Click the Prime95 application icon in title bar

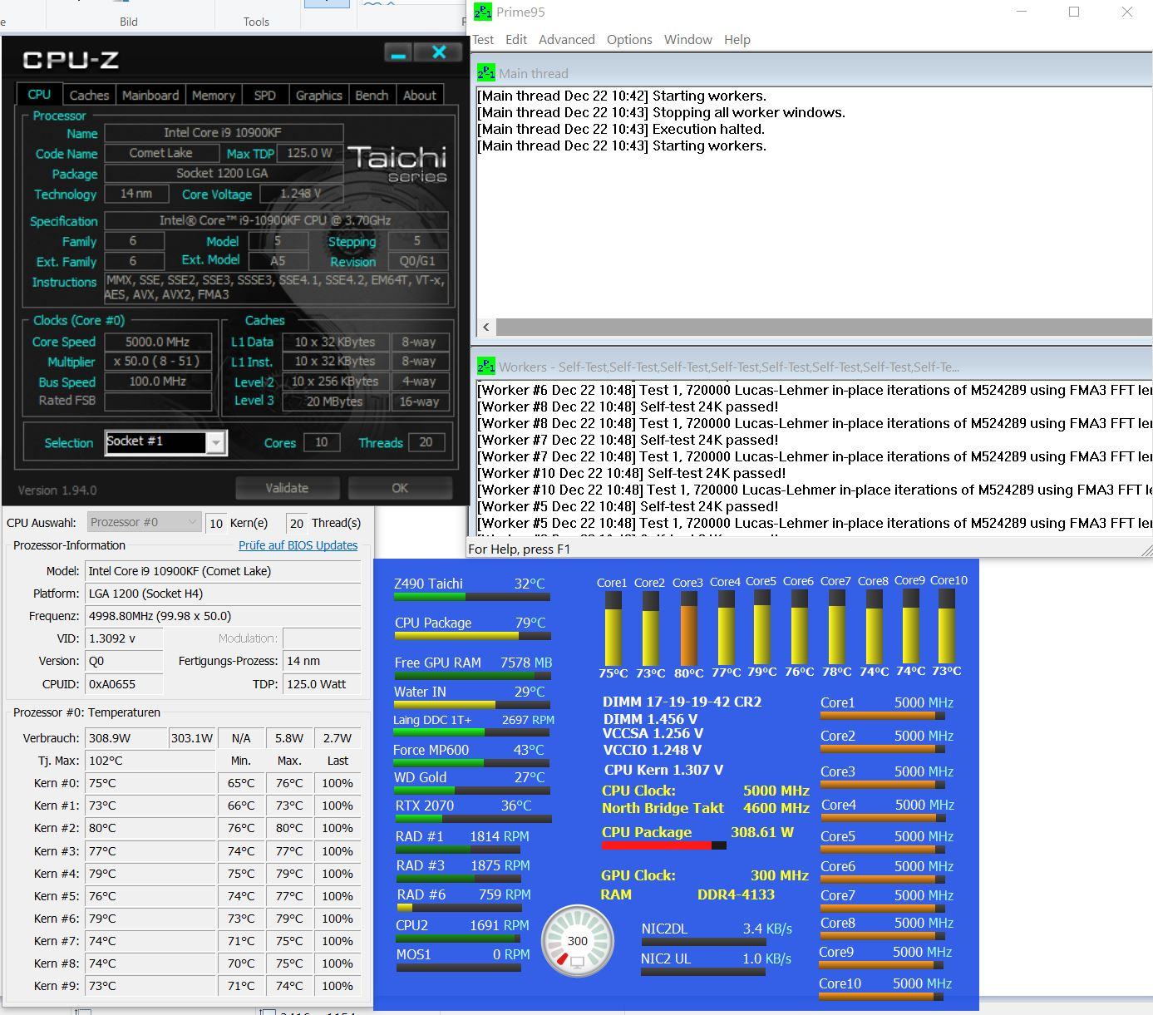482,12
